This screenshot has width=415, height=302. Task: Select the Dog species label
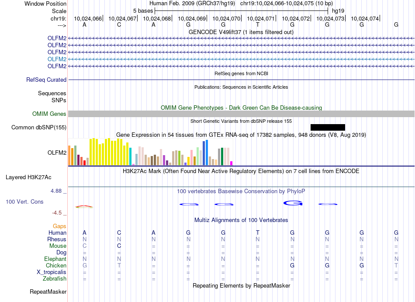tap(62, 253)
